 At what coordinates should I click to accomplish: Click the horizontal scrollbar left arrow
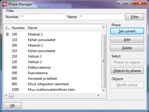click(6, 95)
